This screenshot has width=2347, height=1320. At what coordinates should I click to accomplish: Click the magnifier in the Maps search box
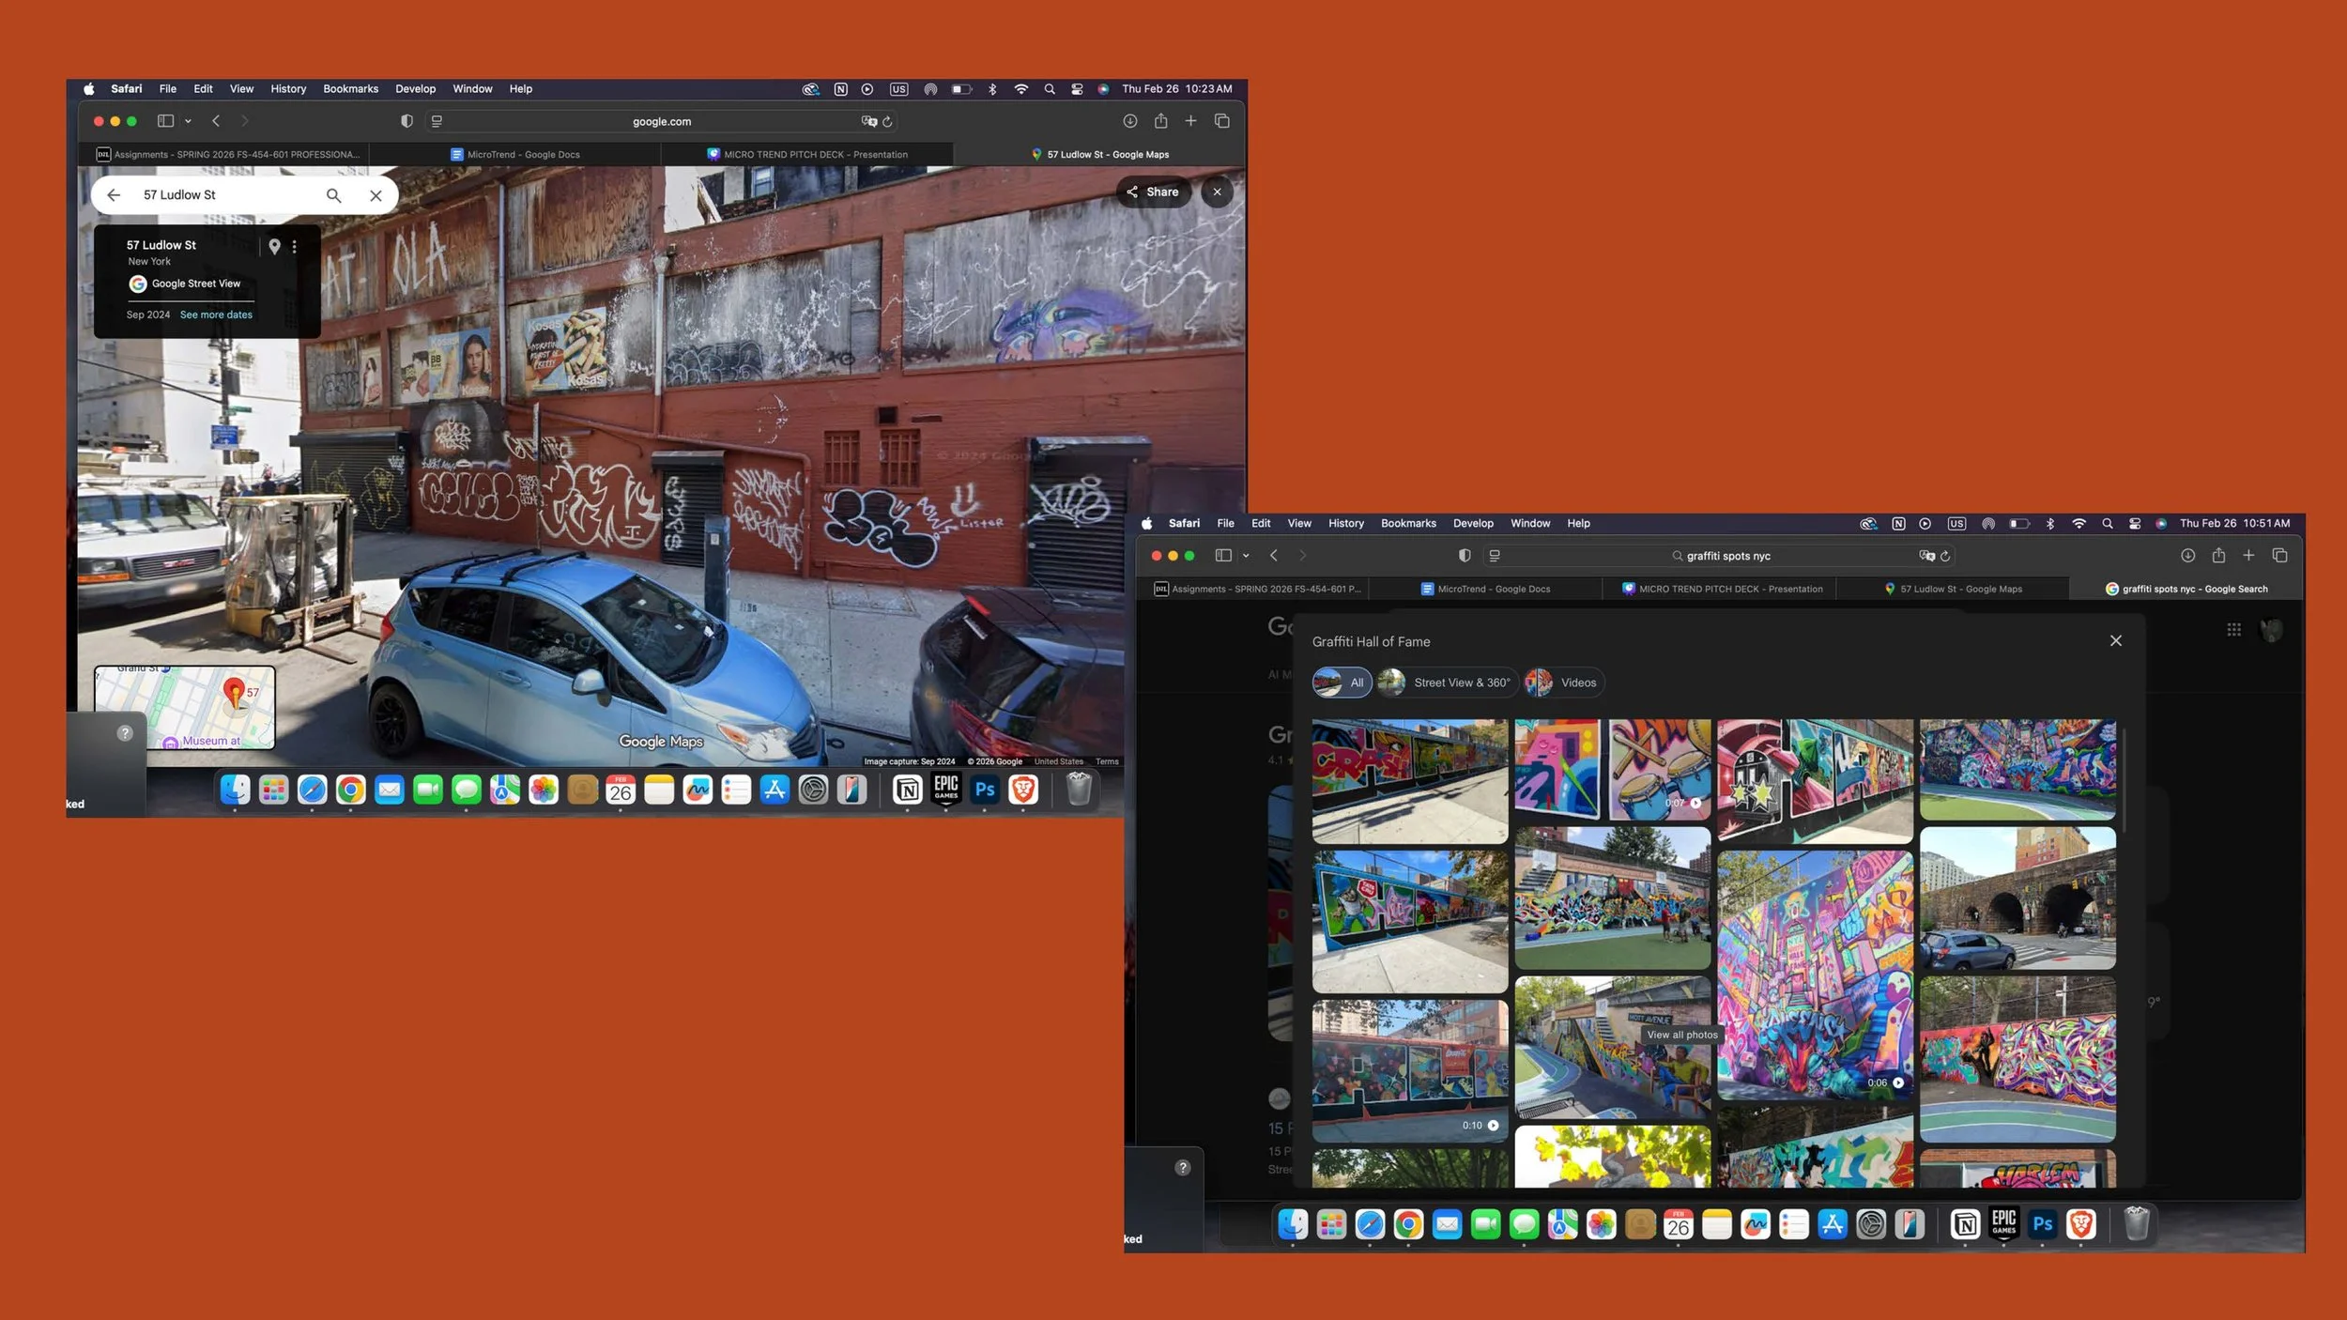click(333, 195)
